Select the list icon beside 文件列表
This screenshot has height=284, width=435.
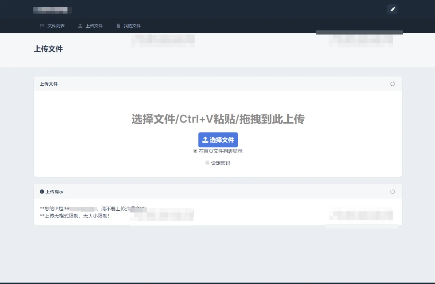pyautogui.click(x=42, y=25)
